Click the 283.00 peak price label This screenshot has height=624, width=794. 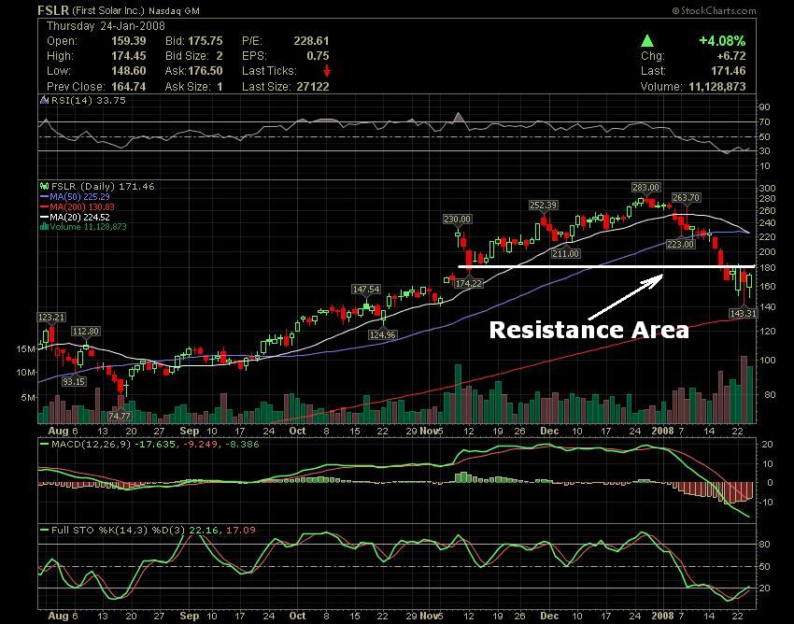[645, 188]
